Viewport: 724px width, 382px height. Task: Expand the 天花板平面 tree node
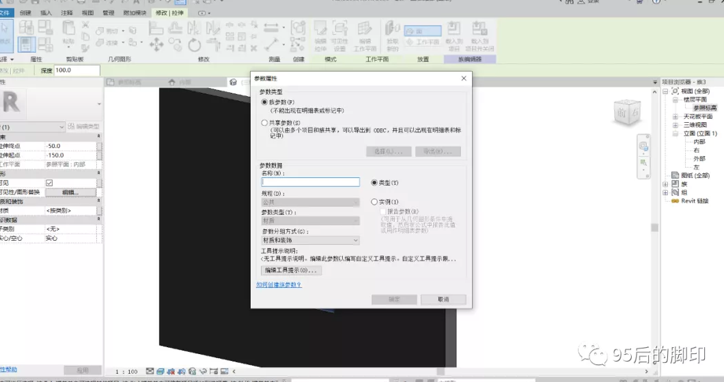click(x=675, y=117)
